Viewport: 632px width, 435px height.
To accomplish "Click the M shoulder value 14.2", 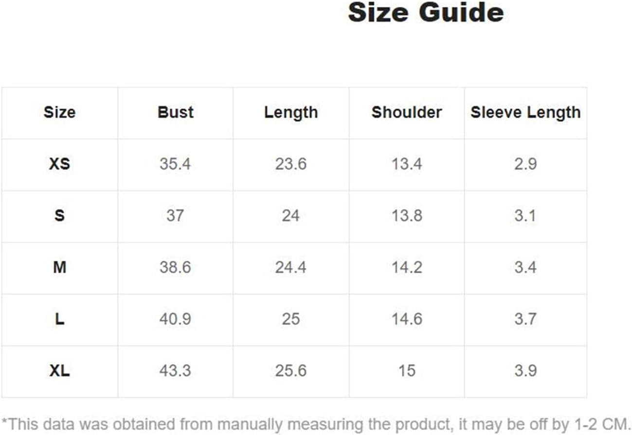I will 407,267.
